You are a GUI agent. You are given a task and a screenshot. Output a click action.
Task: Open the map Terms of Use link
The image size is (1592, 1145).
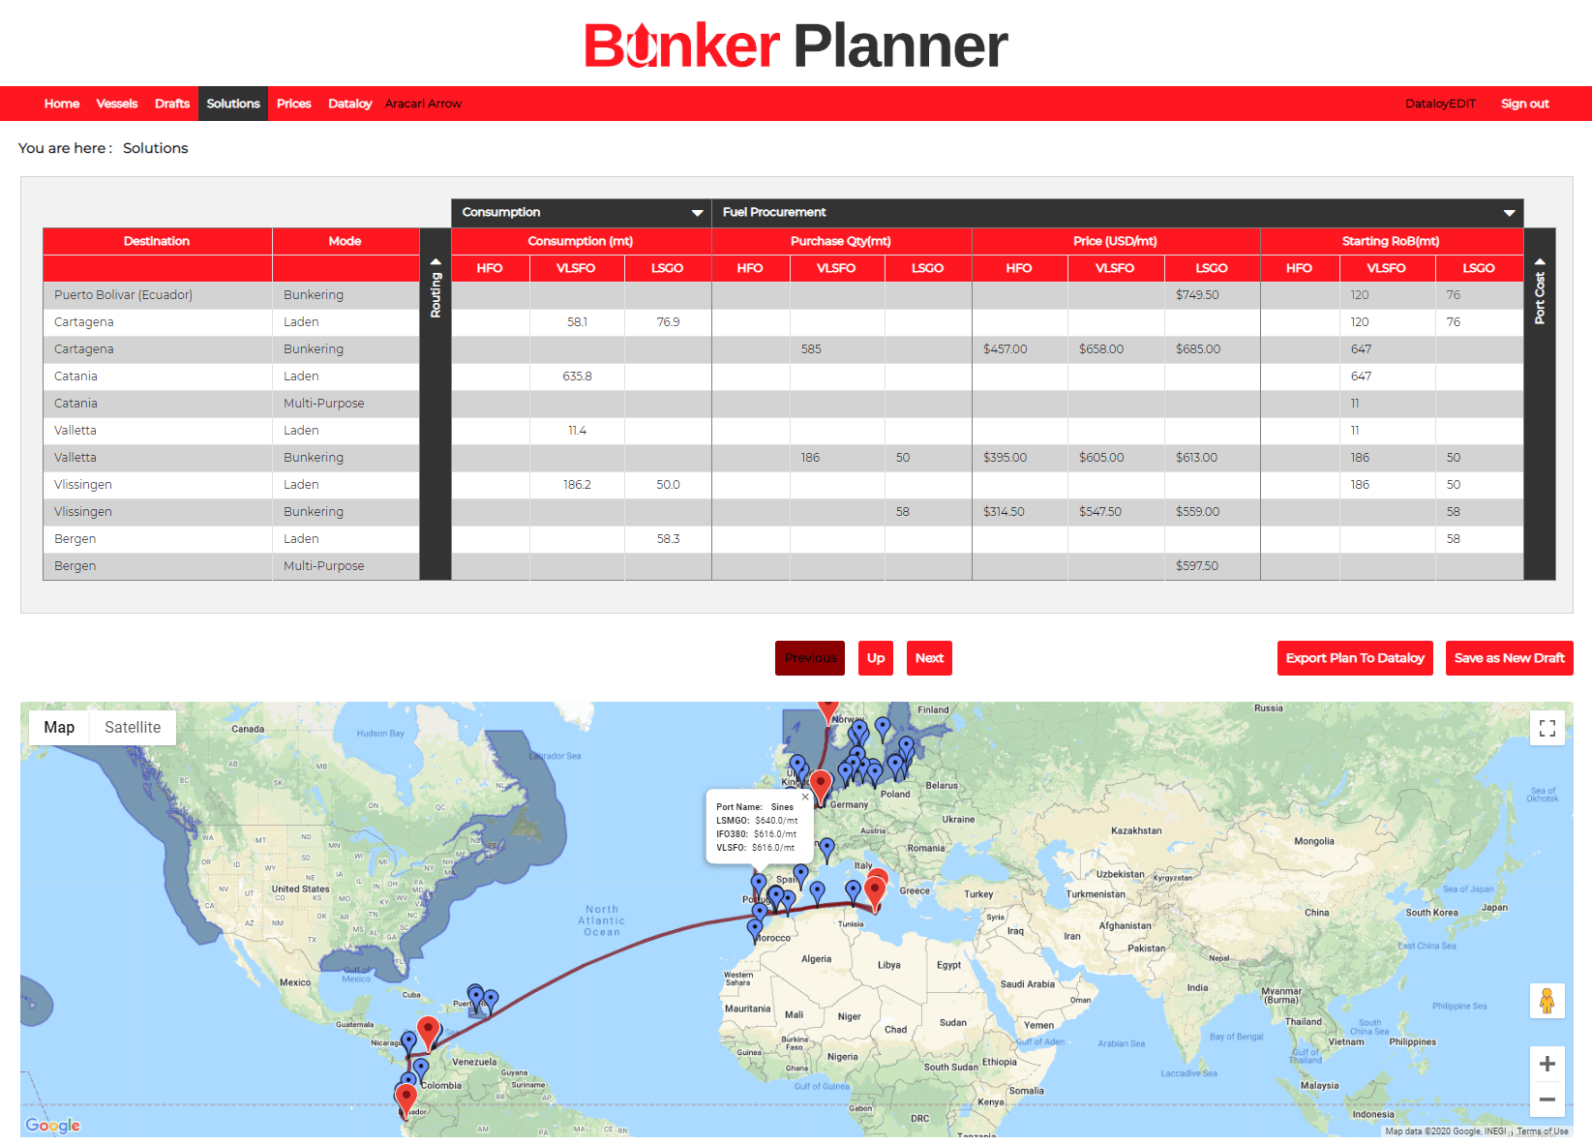(x=1543, y=1131)
